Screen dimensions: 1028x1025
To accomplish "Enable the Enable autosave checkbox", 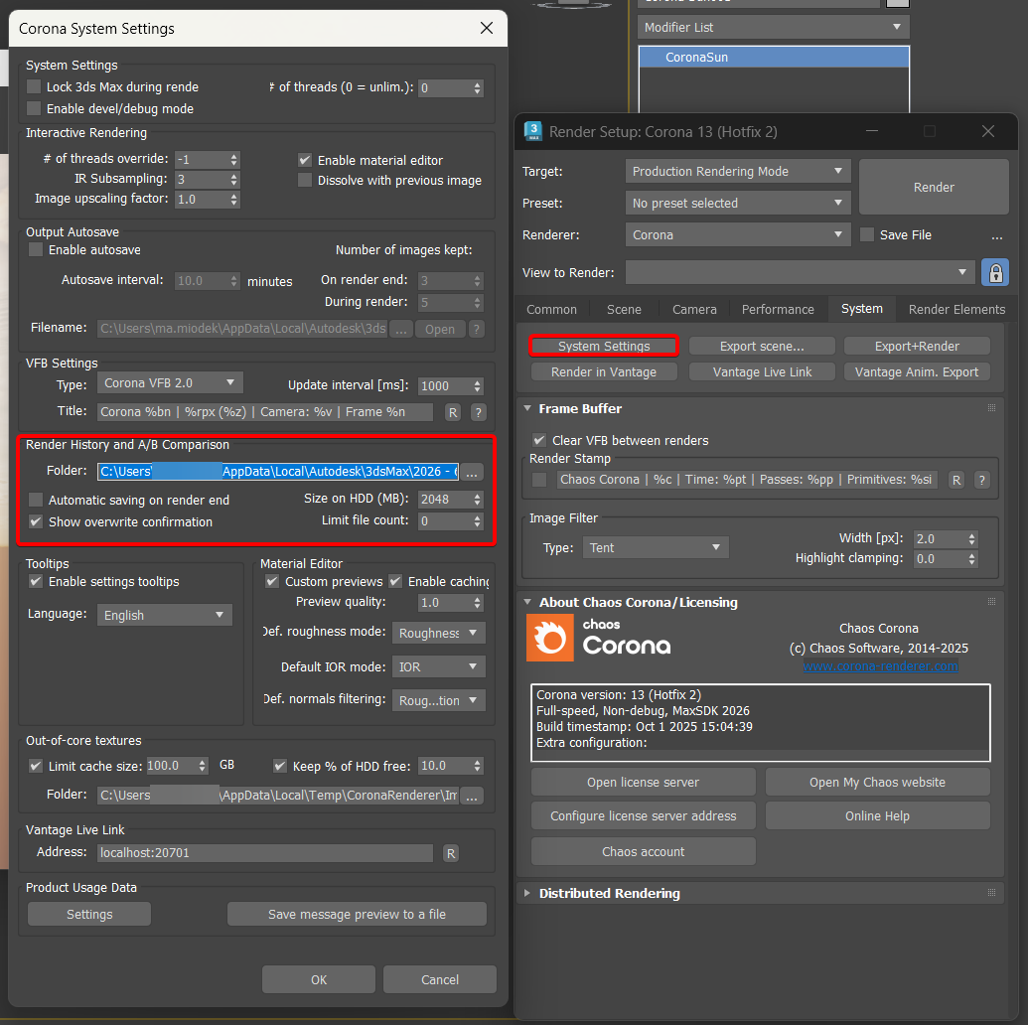I will [x=34, y=250].
